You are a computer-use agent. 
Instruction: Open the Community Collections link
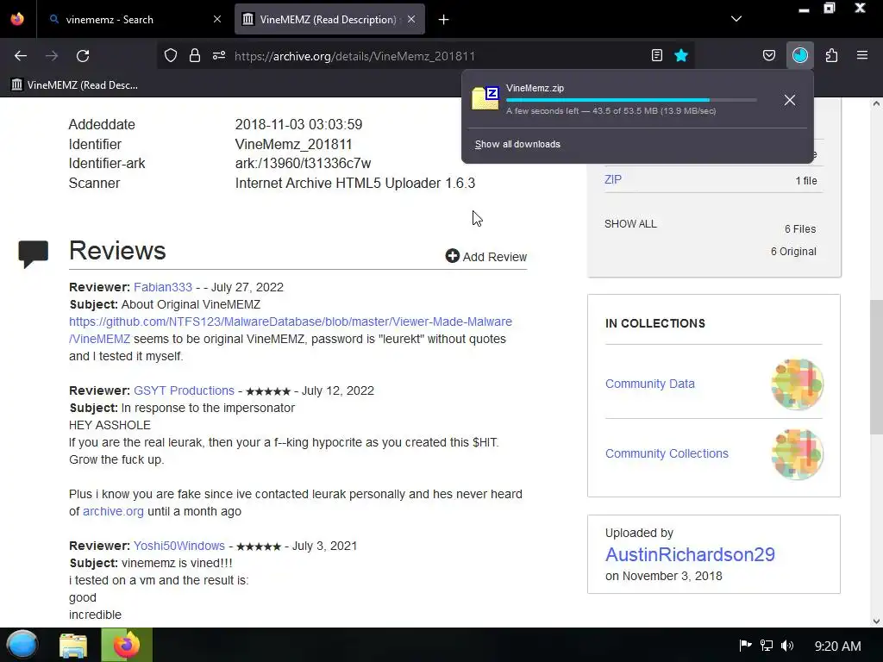(x=667, y=453)
